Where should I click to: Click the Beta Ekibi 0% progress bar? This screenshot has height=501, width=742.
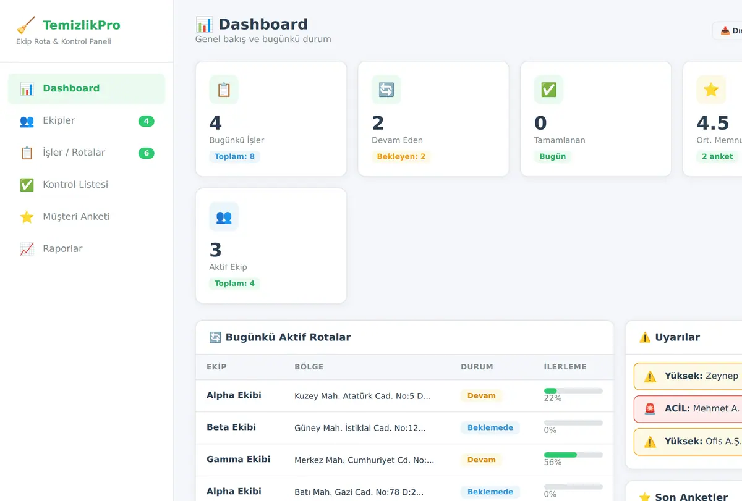(573, 423)
